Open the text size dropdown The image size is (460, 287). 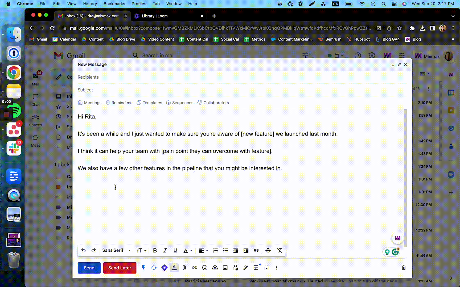tap(141, 250)
